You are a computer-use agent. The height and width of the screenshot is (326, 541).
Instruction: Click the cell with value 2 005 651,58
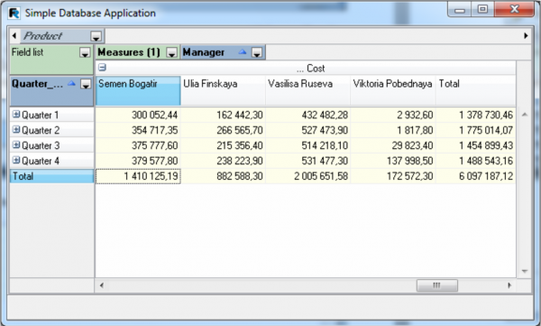[x=307, y=176]
